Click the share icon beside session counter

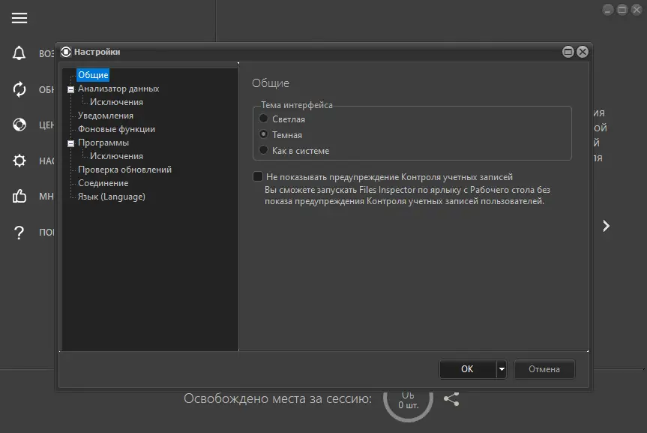pos(451,399)
